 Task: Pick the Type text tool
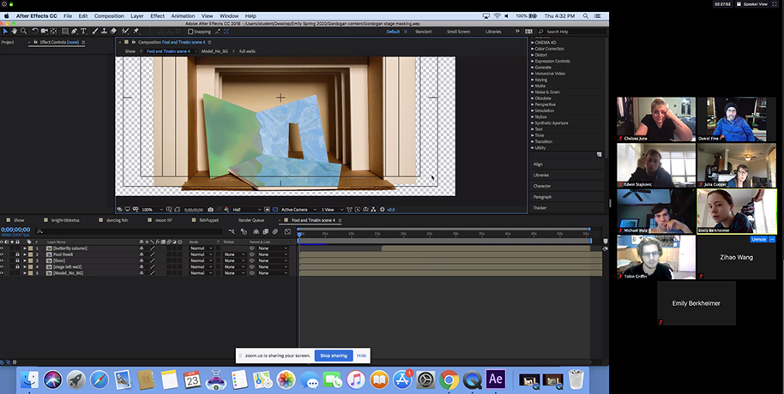pyautogui.click(x=83, y=32)
